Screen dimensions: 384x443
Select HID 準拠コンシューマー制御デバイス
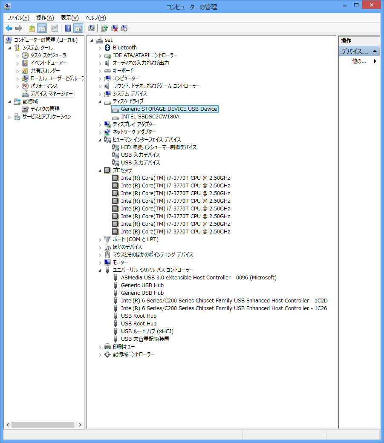[159, 147]
